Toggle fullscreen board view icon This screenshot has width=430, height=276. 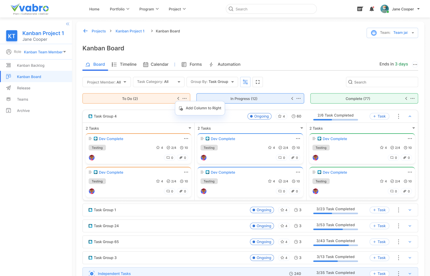point(258,82)
